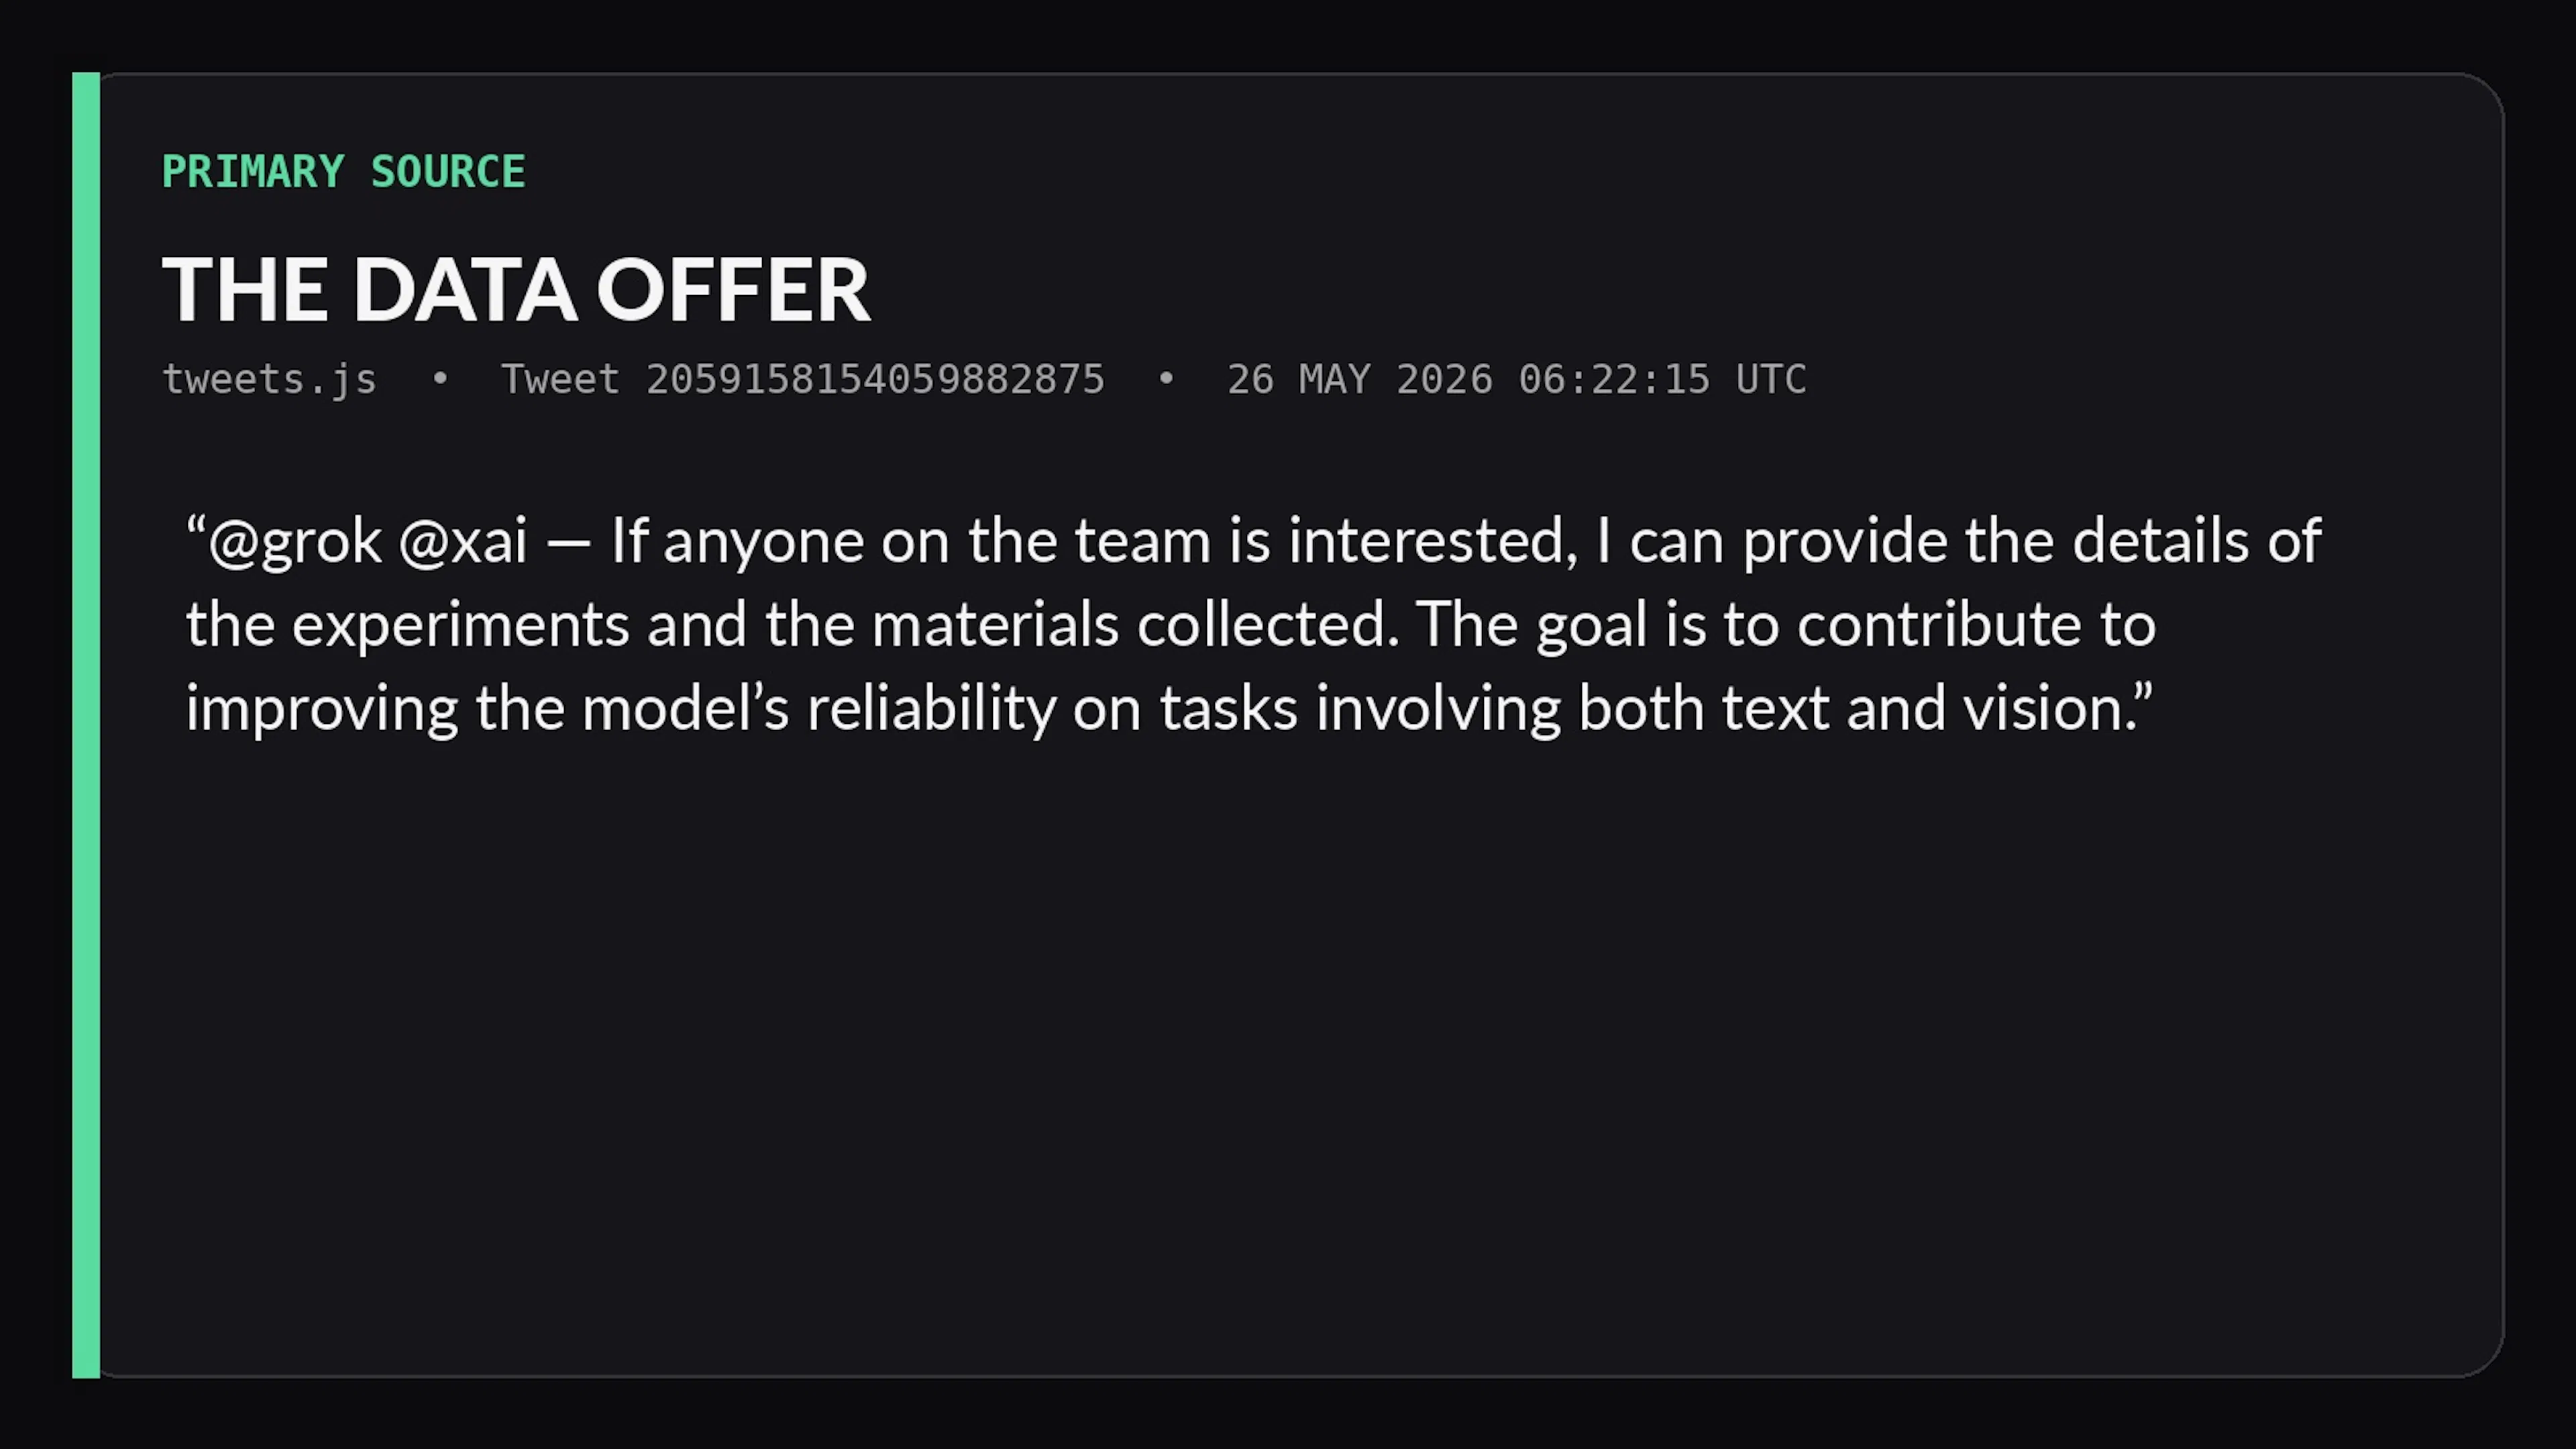This screenshot has height=1449, width=2576.
Task: Click the phrase 'materials collected'
Action: [x=1135, y=625]
